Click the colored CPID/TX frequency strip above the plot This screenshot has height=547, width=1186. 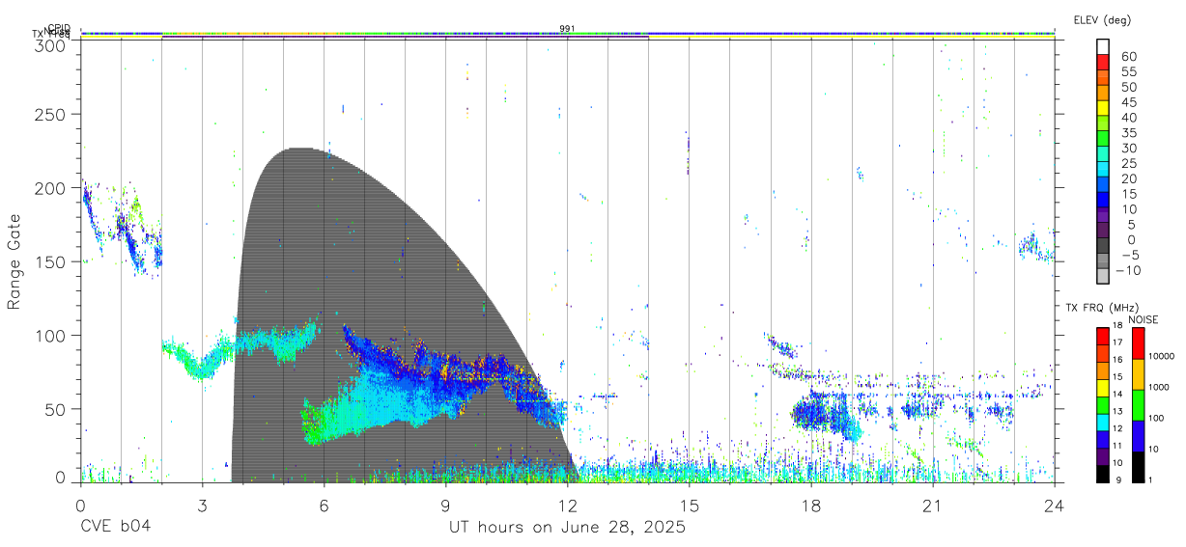click(568, 35)
